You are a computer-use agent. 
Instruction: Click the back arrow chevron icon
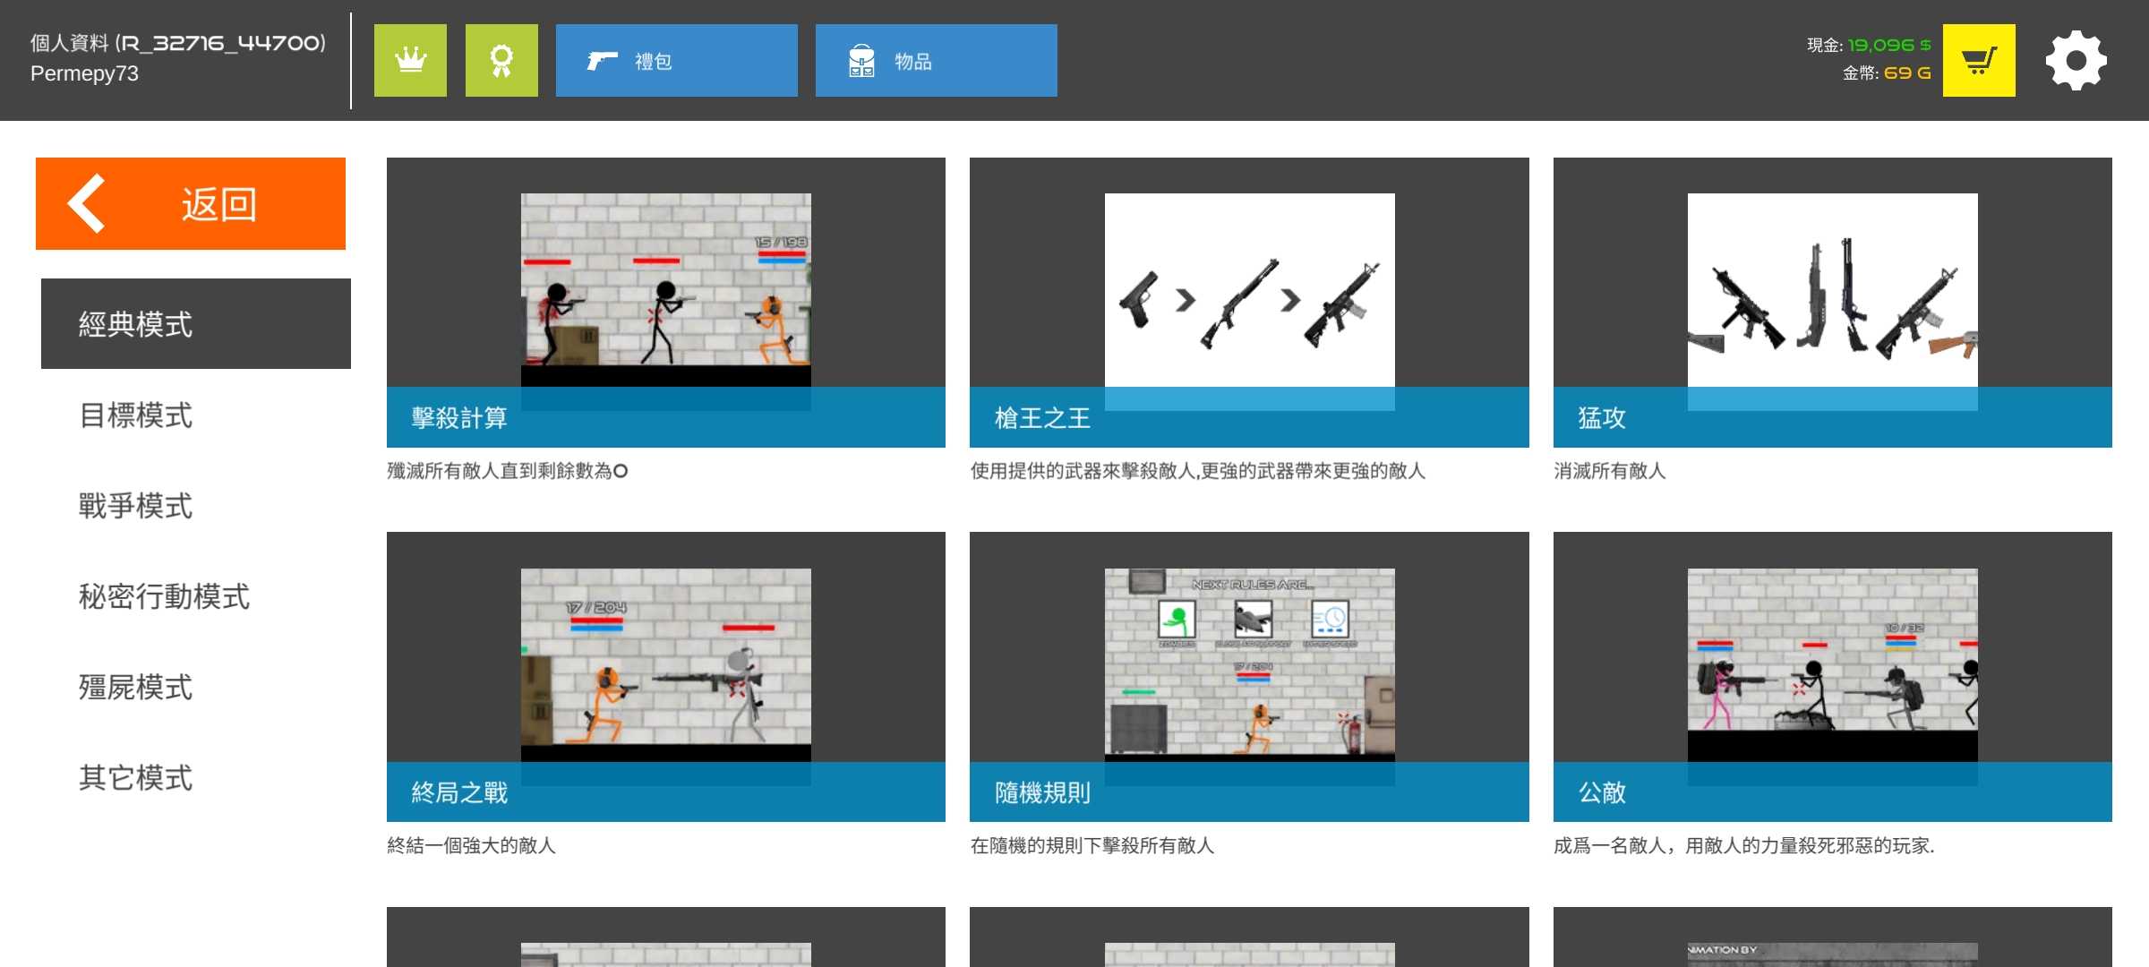88,204
